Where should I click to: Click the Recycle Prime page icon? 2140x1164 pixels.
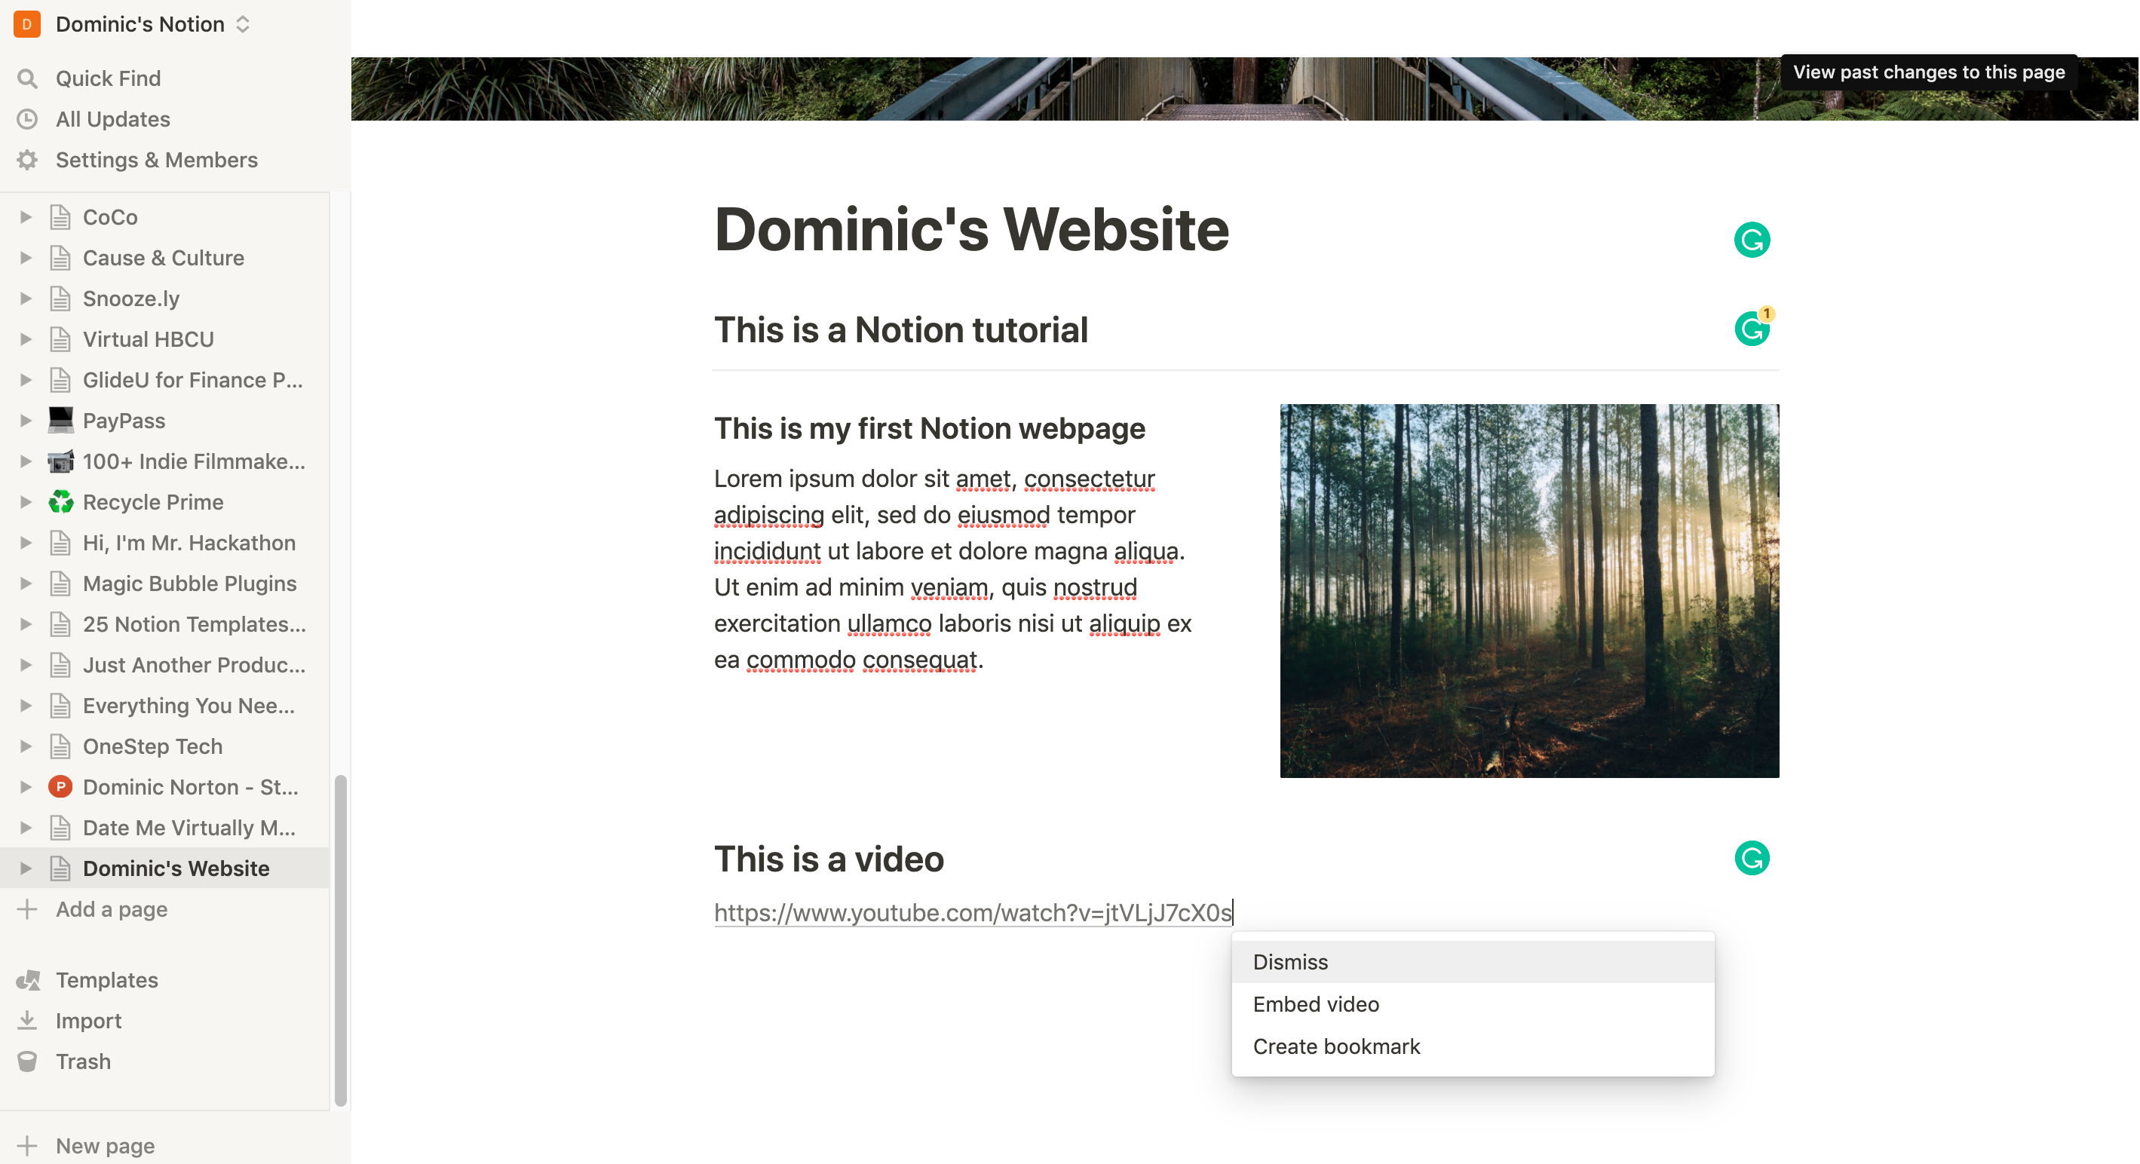coord(60,502)
